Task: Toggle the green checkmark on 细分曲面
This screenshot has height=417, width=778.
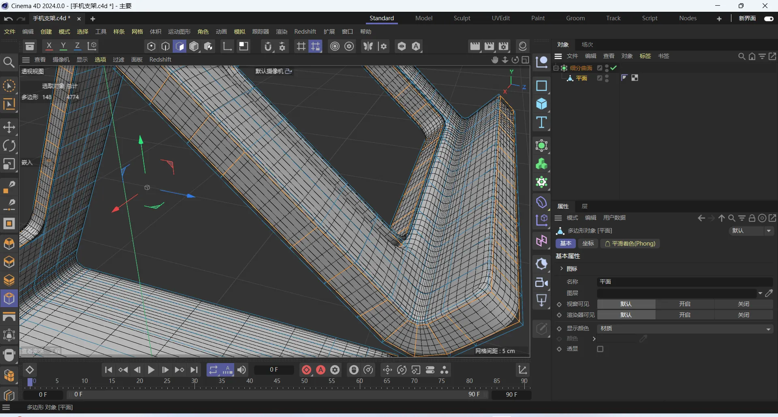Action: coord(614,68)
